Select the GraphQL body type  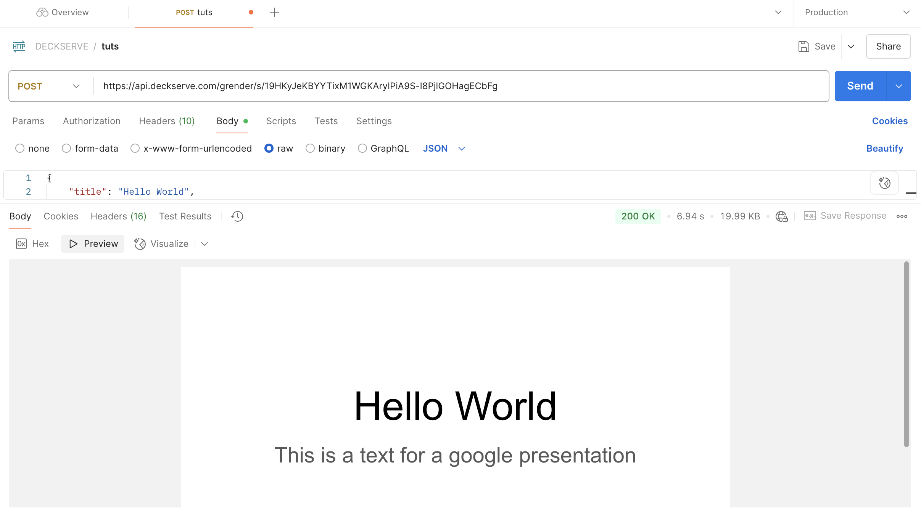(383, 149)
